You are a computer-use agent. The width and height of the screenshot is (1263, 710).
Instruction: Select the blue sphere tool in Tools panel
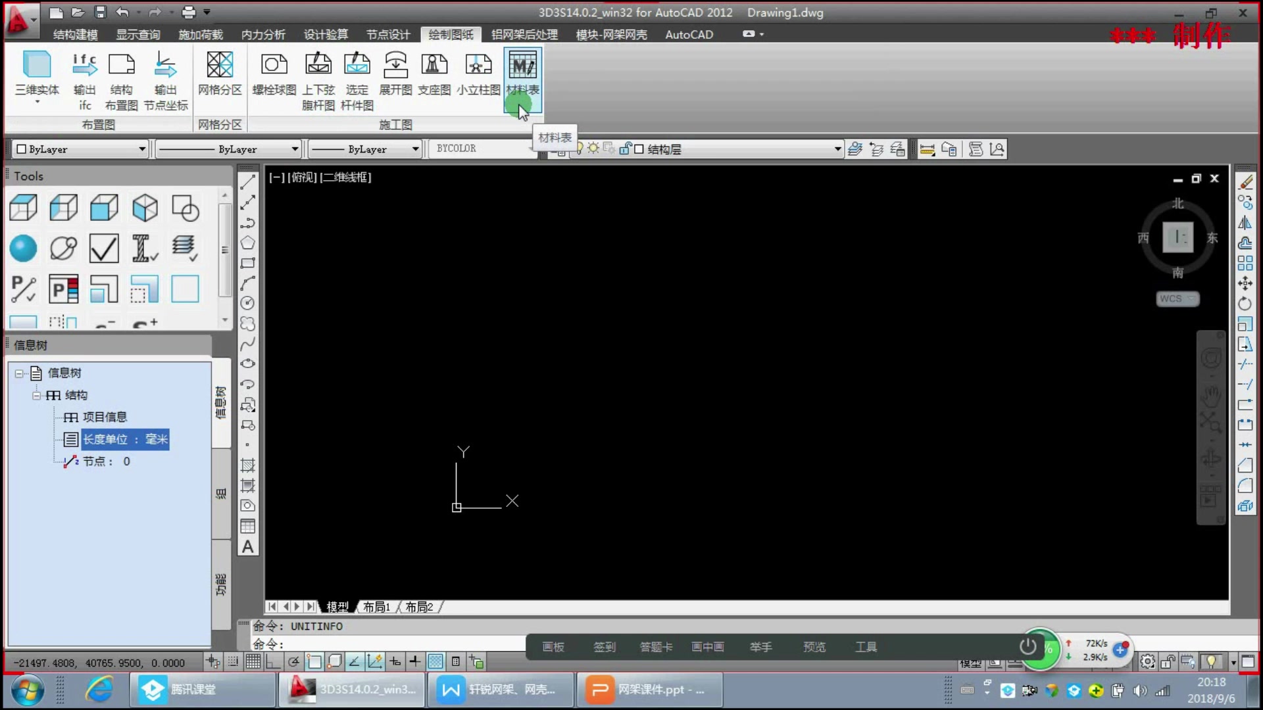24,248
